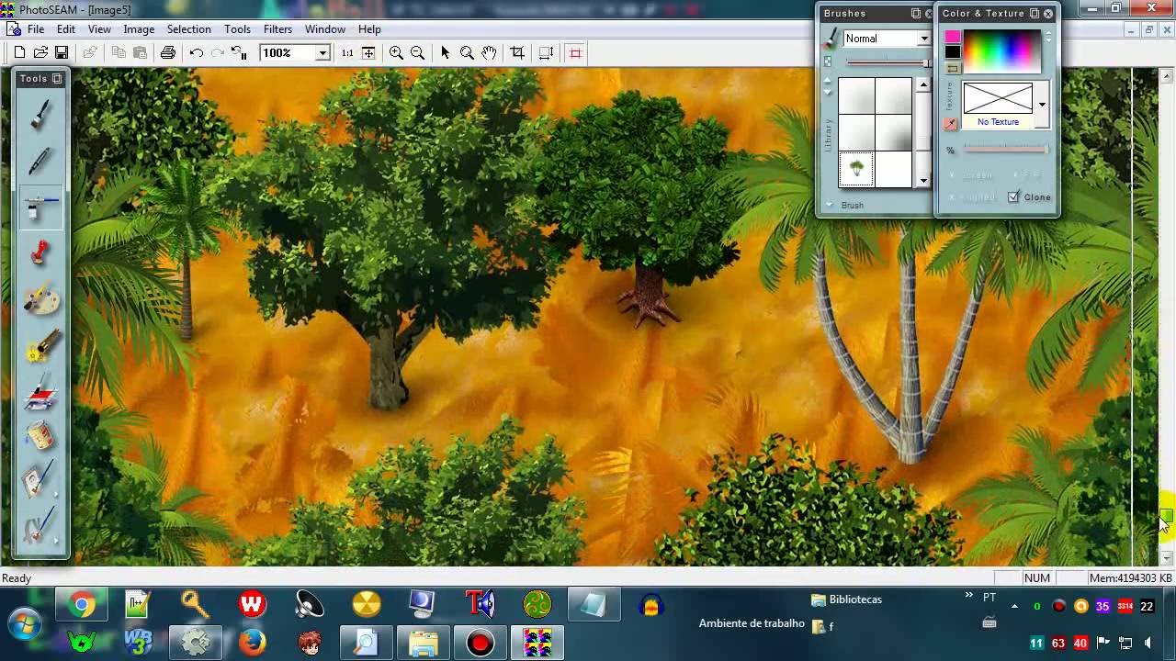Adjust the brush size slider in Brushes
This screenshot has height=661, width=1176.
(887, 62)
